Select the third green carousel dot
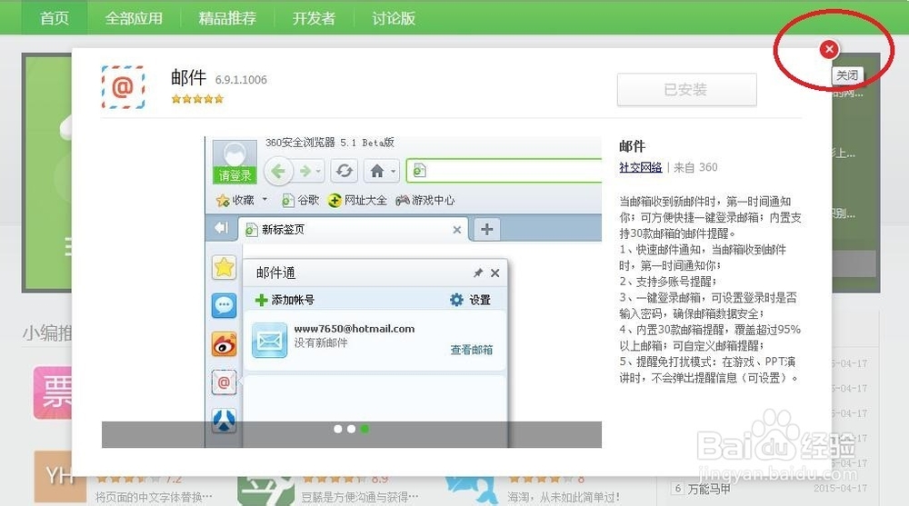The height and width of the screenshot is (506, 909). coord(365,429)
